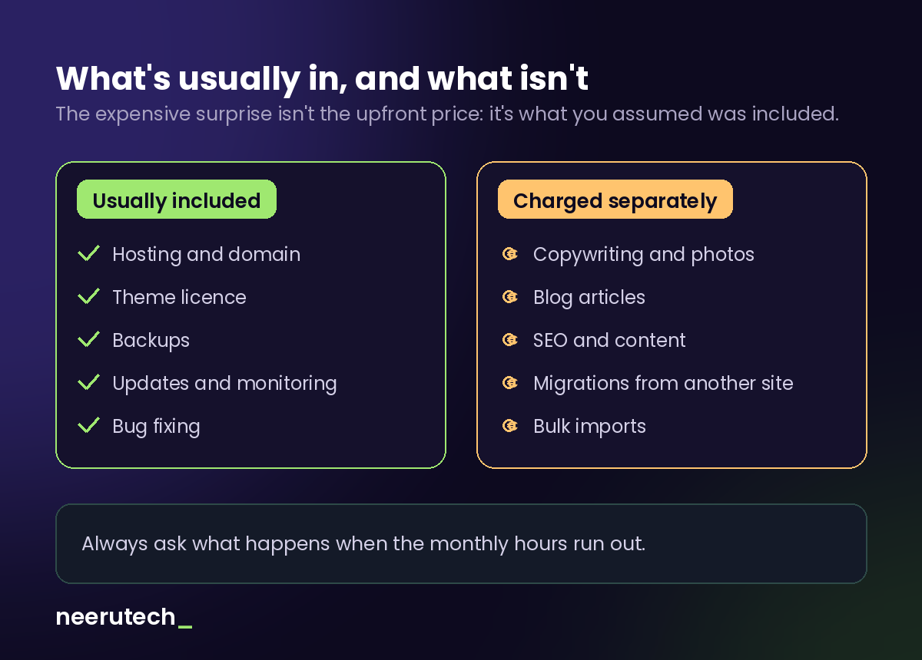Click the monthly hours run out tip box
The image size is (922, 660).
pos(461,544)
